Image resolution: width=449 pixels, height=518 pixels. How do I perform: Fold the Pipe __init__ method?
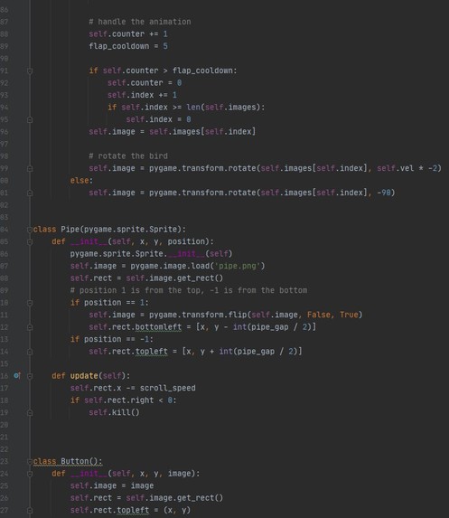pos(30,241)
